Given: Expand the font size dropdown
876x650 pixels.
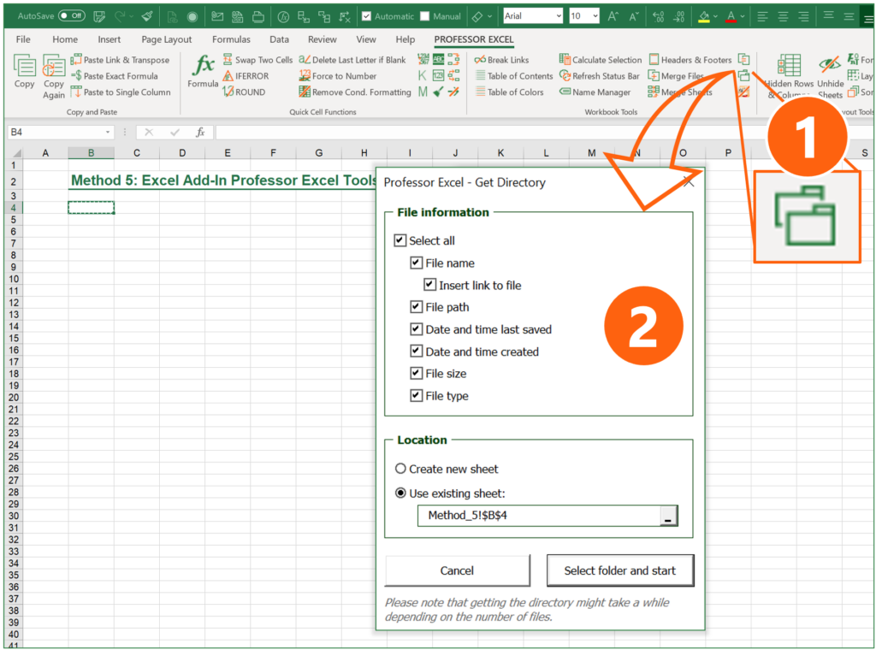Looking at the screenshot, I should click(596, 15).
